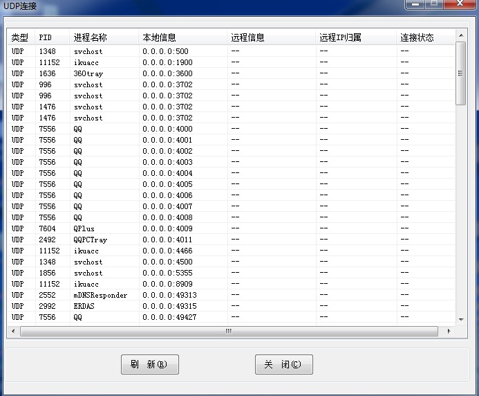
Task: Select the ikuacc row with port 4466
Action: point(232,251)
